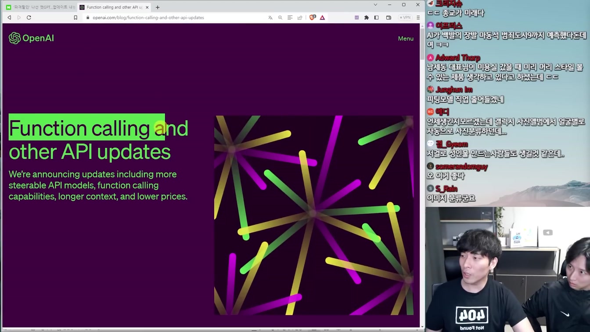Screen dimensions: 590x332
Task: Click the lock icon in the address bar
Action: [88, 18]
